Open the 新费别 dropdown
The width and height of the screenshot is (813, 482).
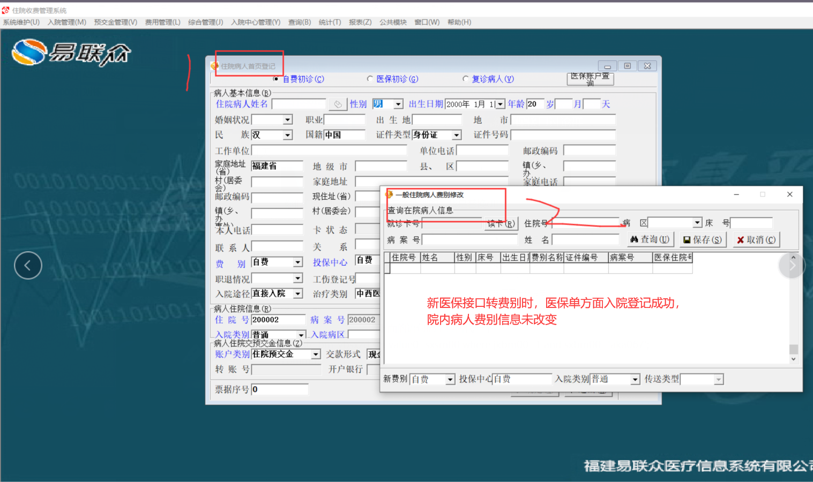(x=450, y=379)
